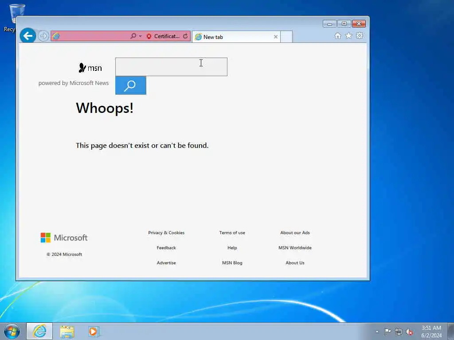The width and height of the screenshot is (454, 340).
Task: Open the Feedback link
Action: (166, 248)
